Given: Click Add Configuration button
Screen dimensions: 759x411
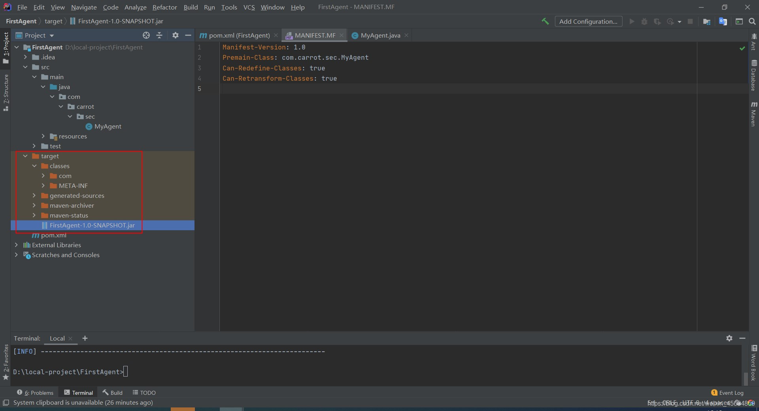Looking at the screenshot, I should tap(588, 21).
